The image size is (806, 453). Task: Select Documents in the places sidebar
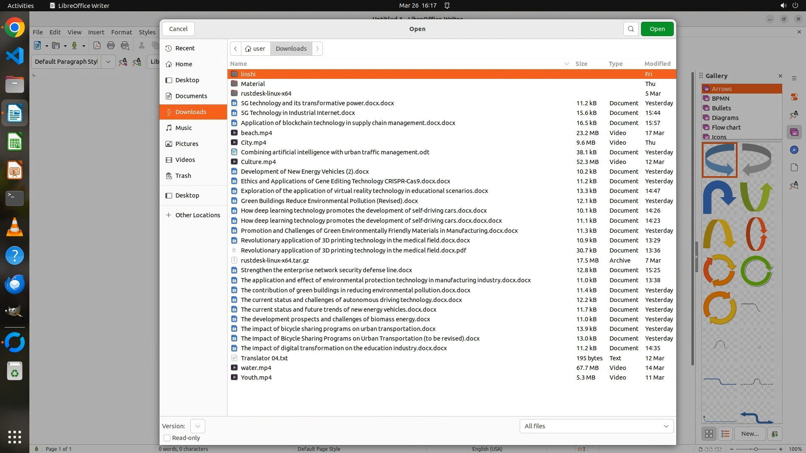191,96
